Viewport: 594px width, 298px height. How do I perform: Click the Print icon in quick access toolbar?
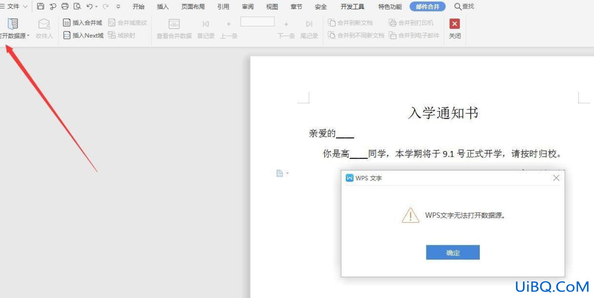65,6
